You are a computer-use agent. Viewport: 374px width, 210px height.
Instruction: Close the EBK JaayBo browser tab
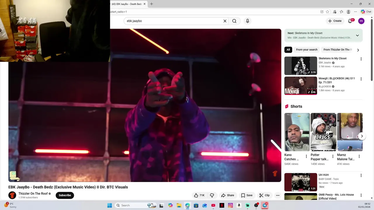tap(145, 4)
